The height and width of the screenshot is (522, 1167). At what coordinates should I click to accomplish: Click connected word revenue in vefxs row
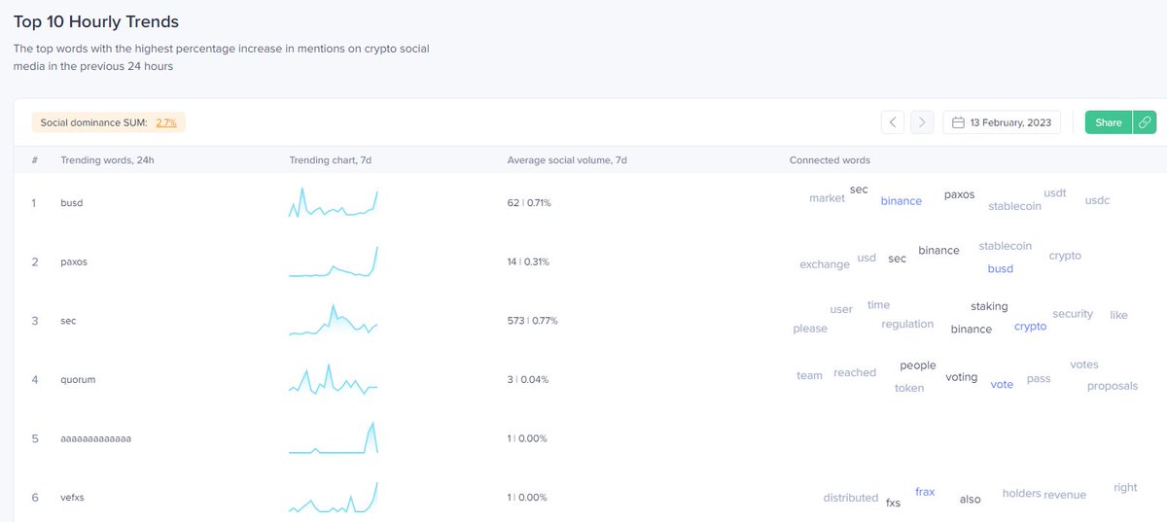click(x=1065, y=495)
